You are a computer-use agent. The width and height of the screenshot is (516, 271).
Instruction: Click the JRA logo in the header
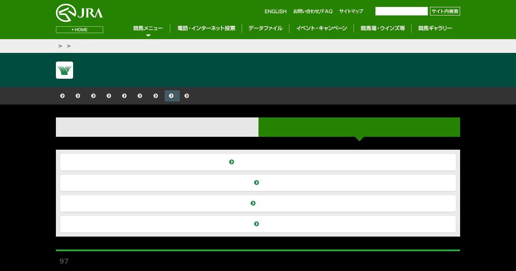(80, 13)
